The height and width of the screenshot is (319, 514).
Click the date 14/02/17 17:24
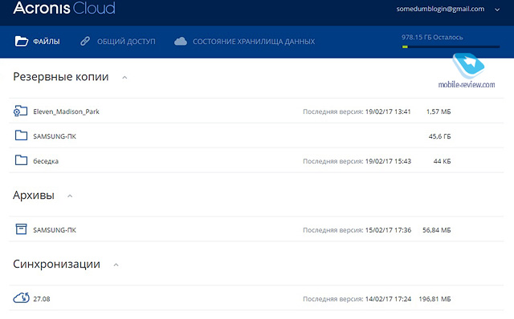(x=388, y=299)
